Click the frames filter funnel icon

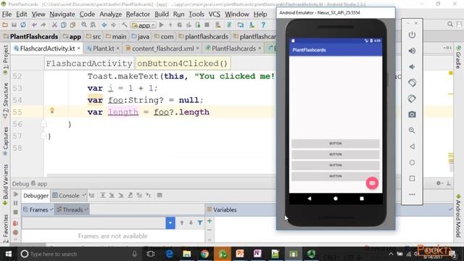(200, 223)
